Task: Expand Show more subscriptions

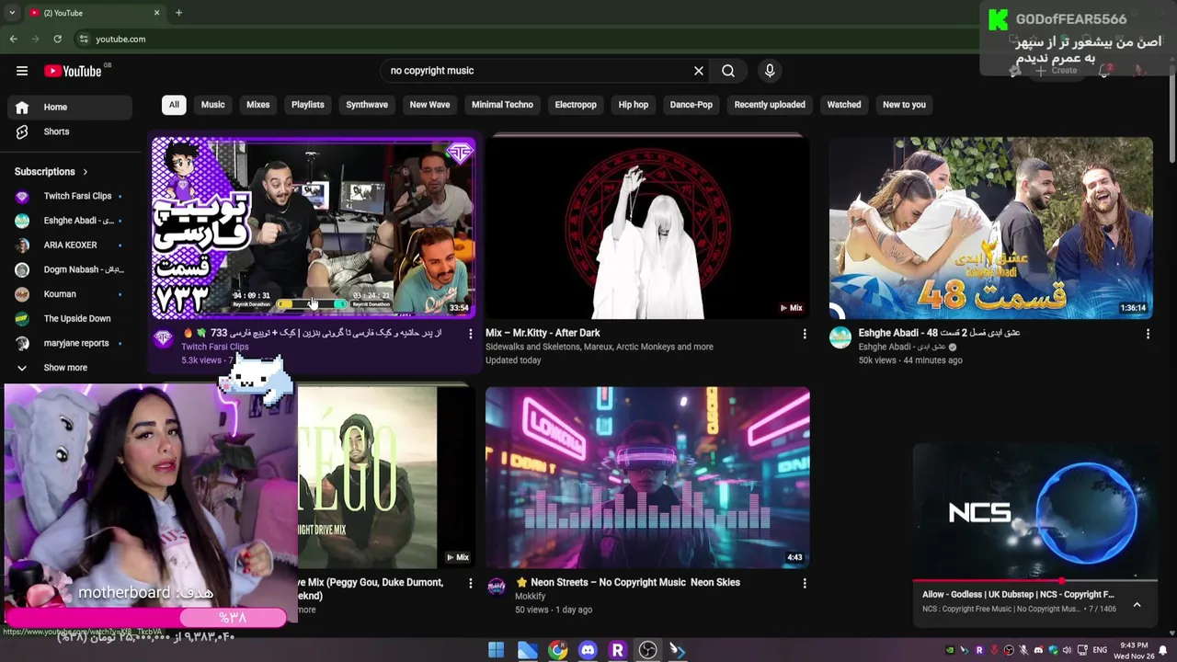Action: coord(70,368)
